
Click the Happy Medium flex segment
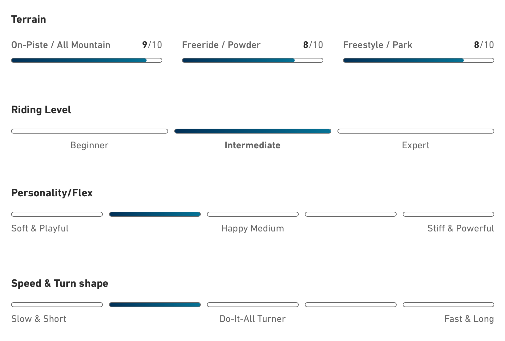[x=253, y=214]
